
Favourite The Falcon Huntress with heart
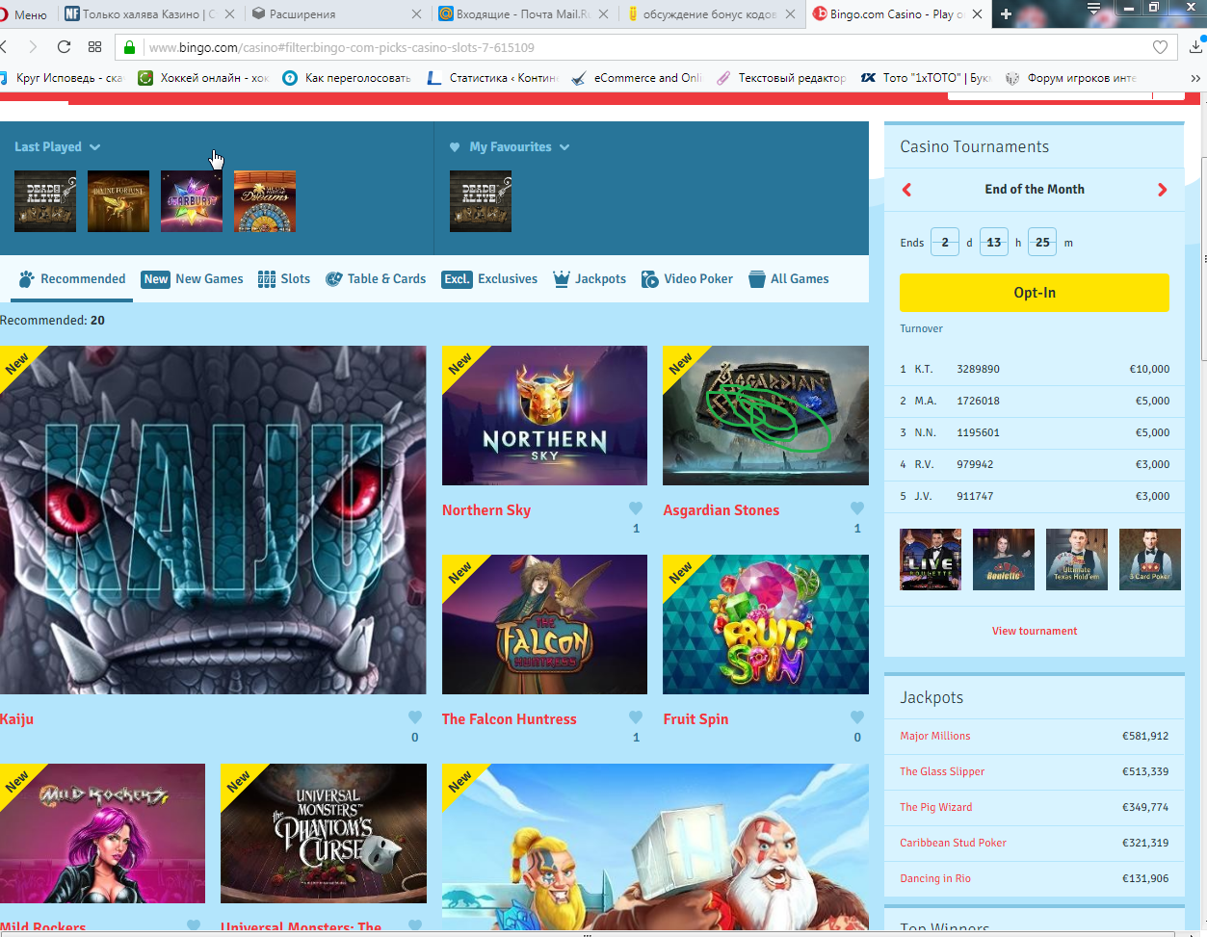pos(636,717)
